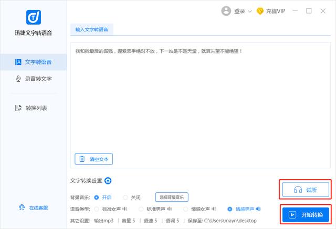Click the headset icon beside 在线客服
The height and width of the screenshot is (229, 336).
pyautogui.click(x=22, y=208)
